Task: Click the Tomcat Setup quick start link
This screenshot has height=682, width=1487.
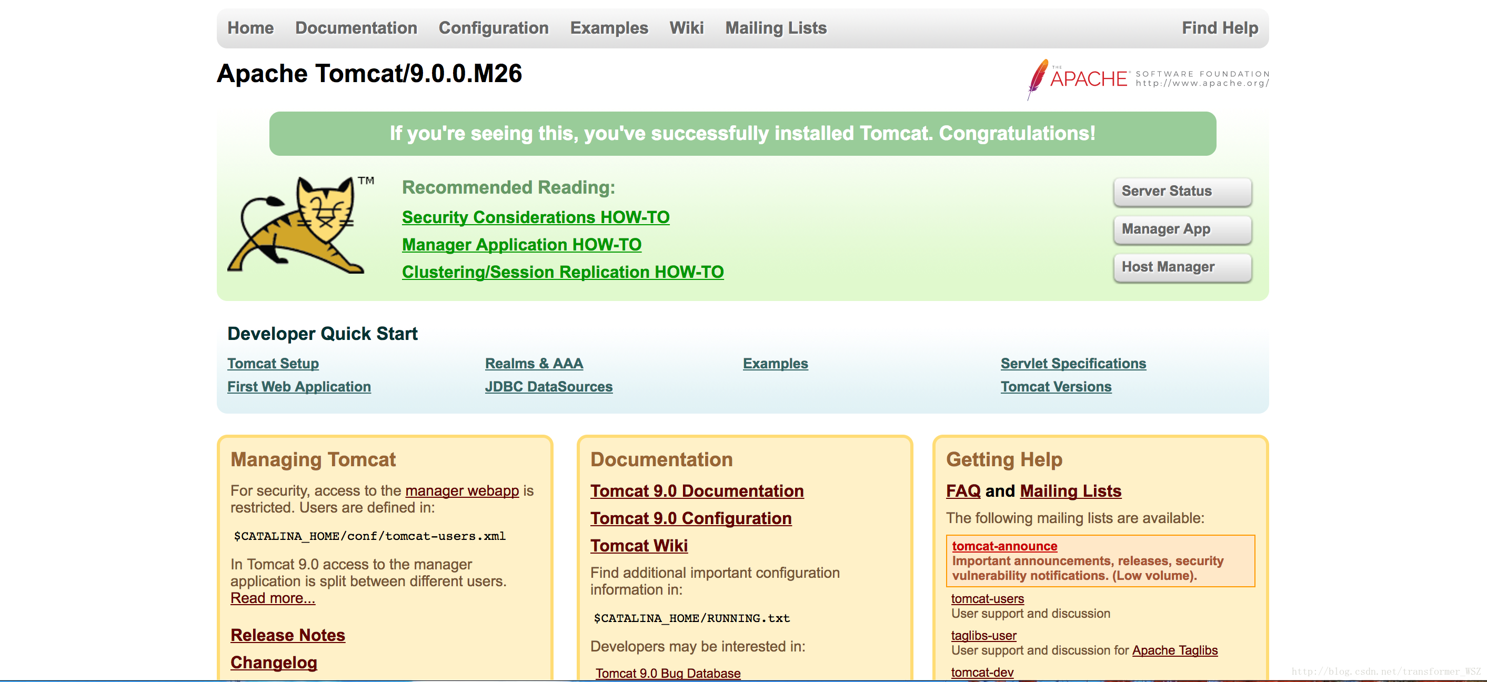Action: [274, 363]
